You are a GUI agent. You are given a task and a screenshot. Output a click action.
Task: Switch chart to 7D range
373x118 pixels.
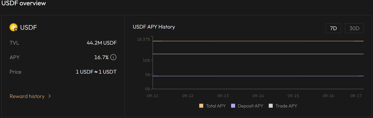click(333, 28)
